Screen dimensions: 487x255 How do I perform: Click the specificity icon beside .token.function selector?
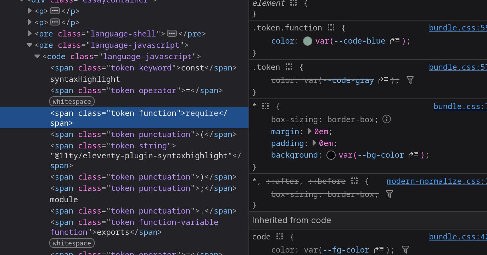[331, 28]
